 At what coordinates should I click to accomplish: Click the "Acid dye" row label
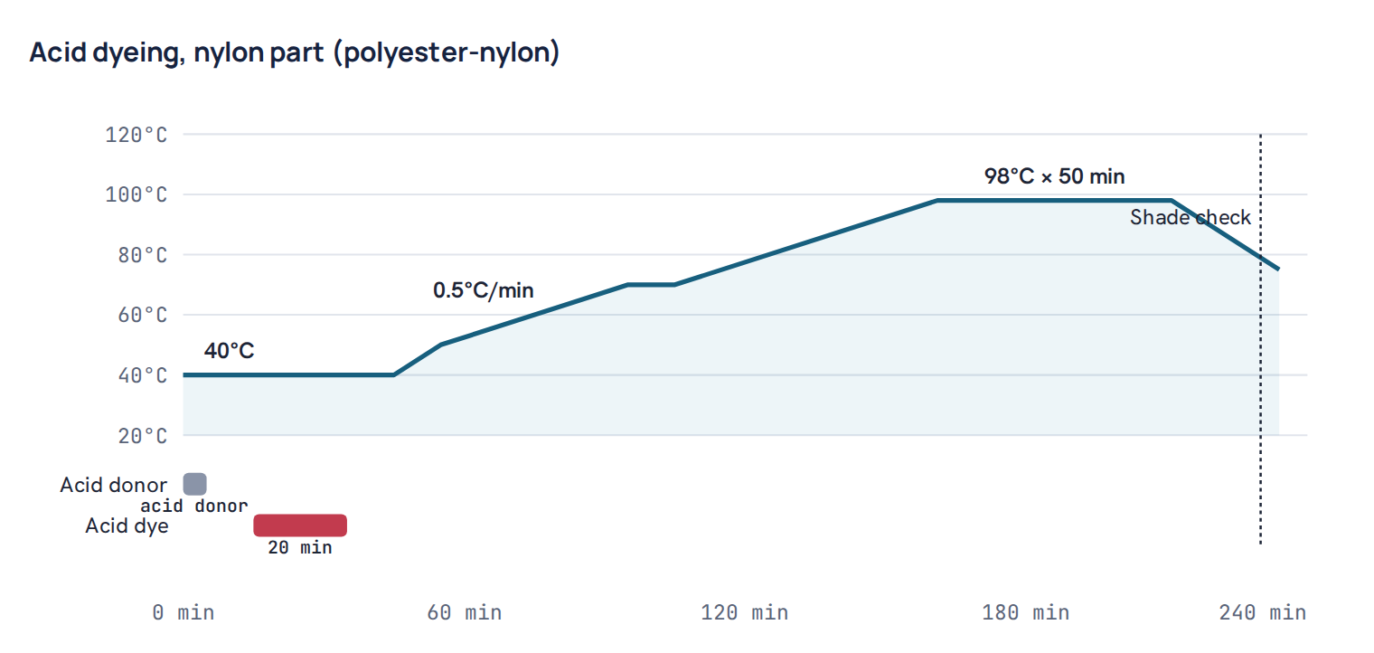[127, 525]
